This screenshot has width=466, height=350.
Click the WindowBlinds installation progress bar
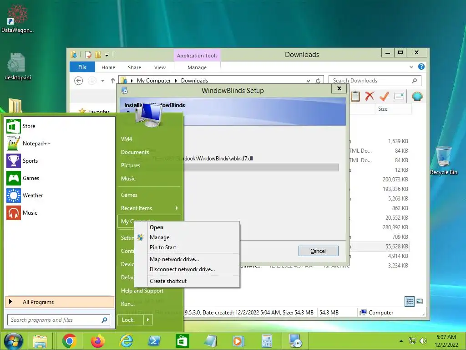point(261,168)
